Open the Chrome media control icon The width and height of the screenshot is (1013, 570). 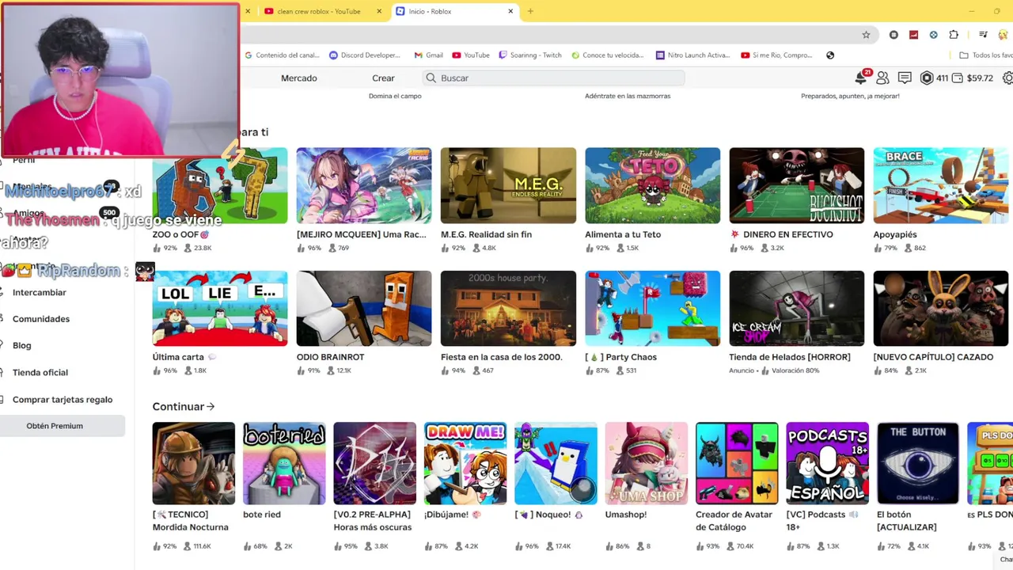[983, 35]
